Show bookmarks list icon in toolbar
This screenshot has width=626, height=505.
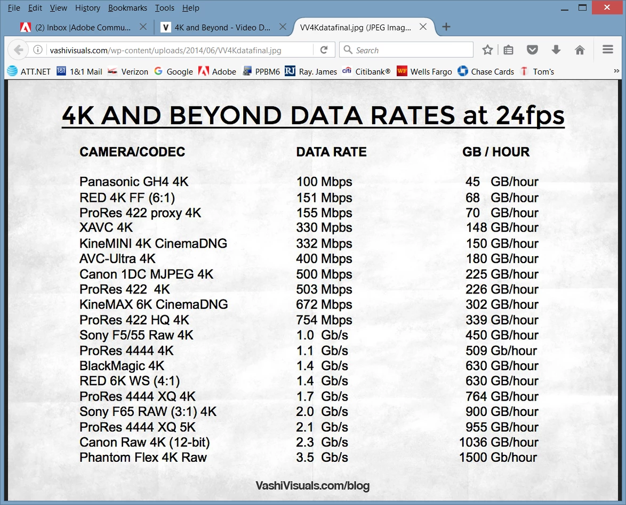pyautogui.click(x=508, y=50)
